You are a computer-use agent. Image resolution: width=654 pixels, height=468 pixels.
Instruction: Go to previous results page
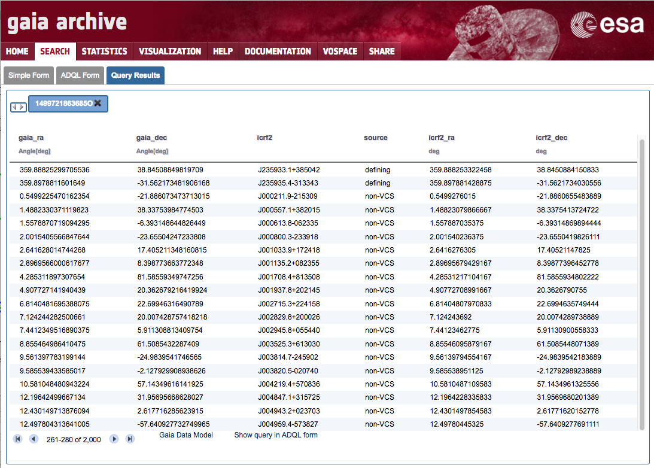pyautogui.click(x=34, y=439)
